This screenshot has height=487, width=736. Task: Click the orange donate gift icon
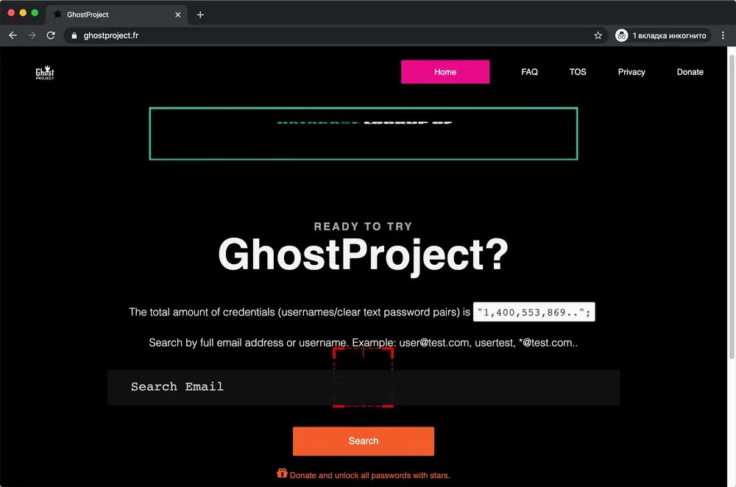tap(282, 474)
